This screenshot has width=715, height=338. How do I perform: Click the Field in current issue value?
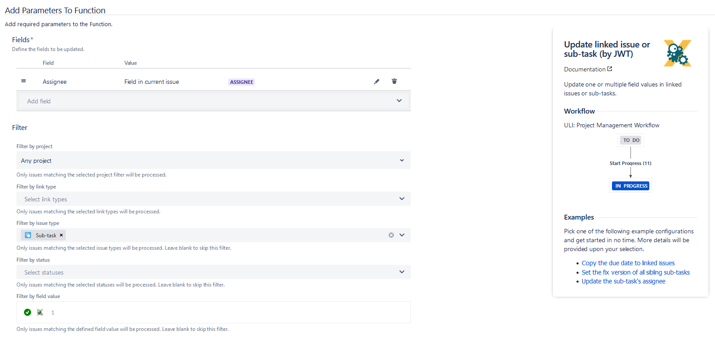pyautogui.click(x=151, y=82)
